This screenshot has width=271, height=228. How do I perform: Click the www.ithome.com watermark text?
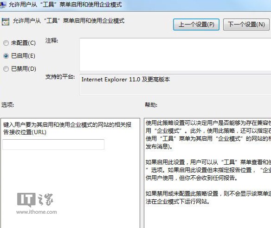coord(37,212)
